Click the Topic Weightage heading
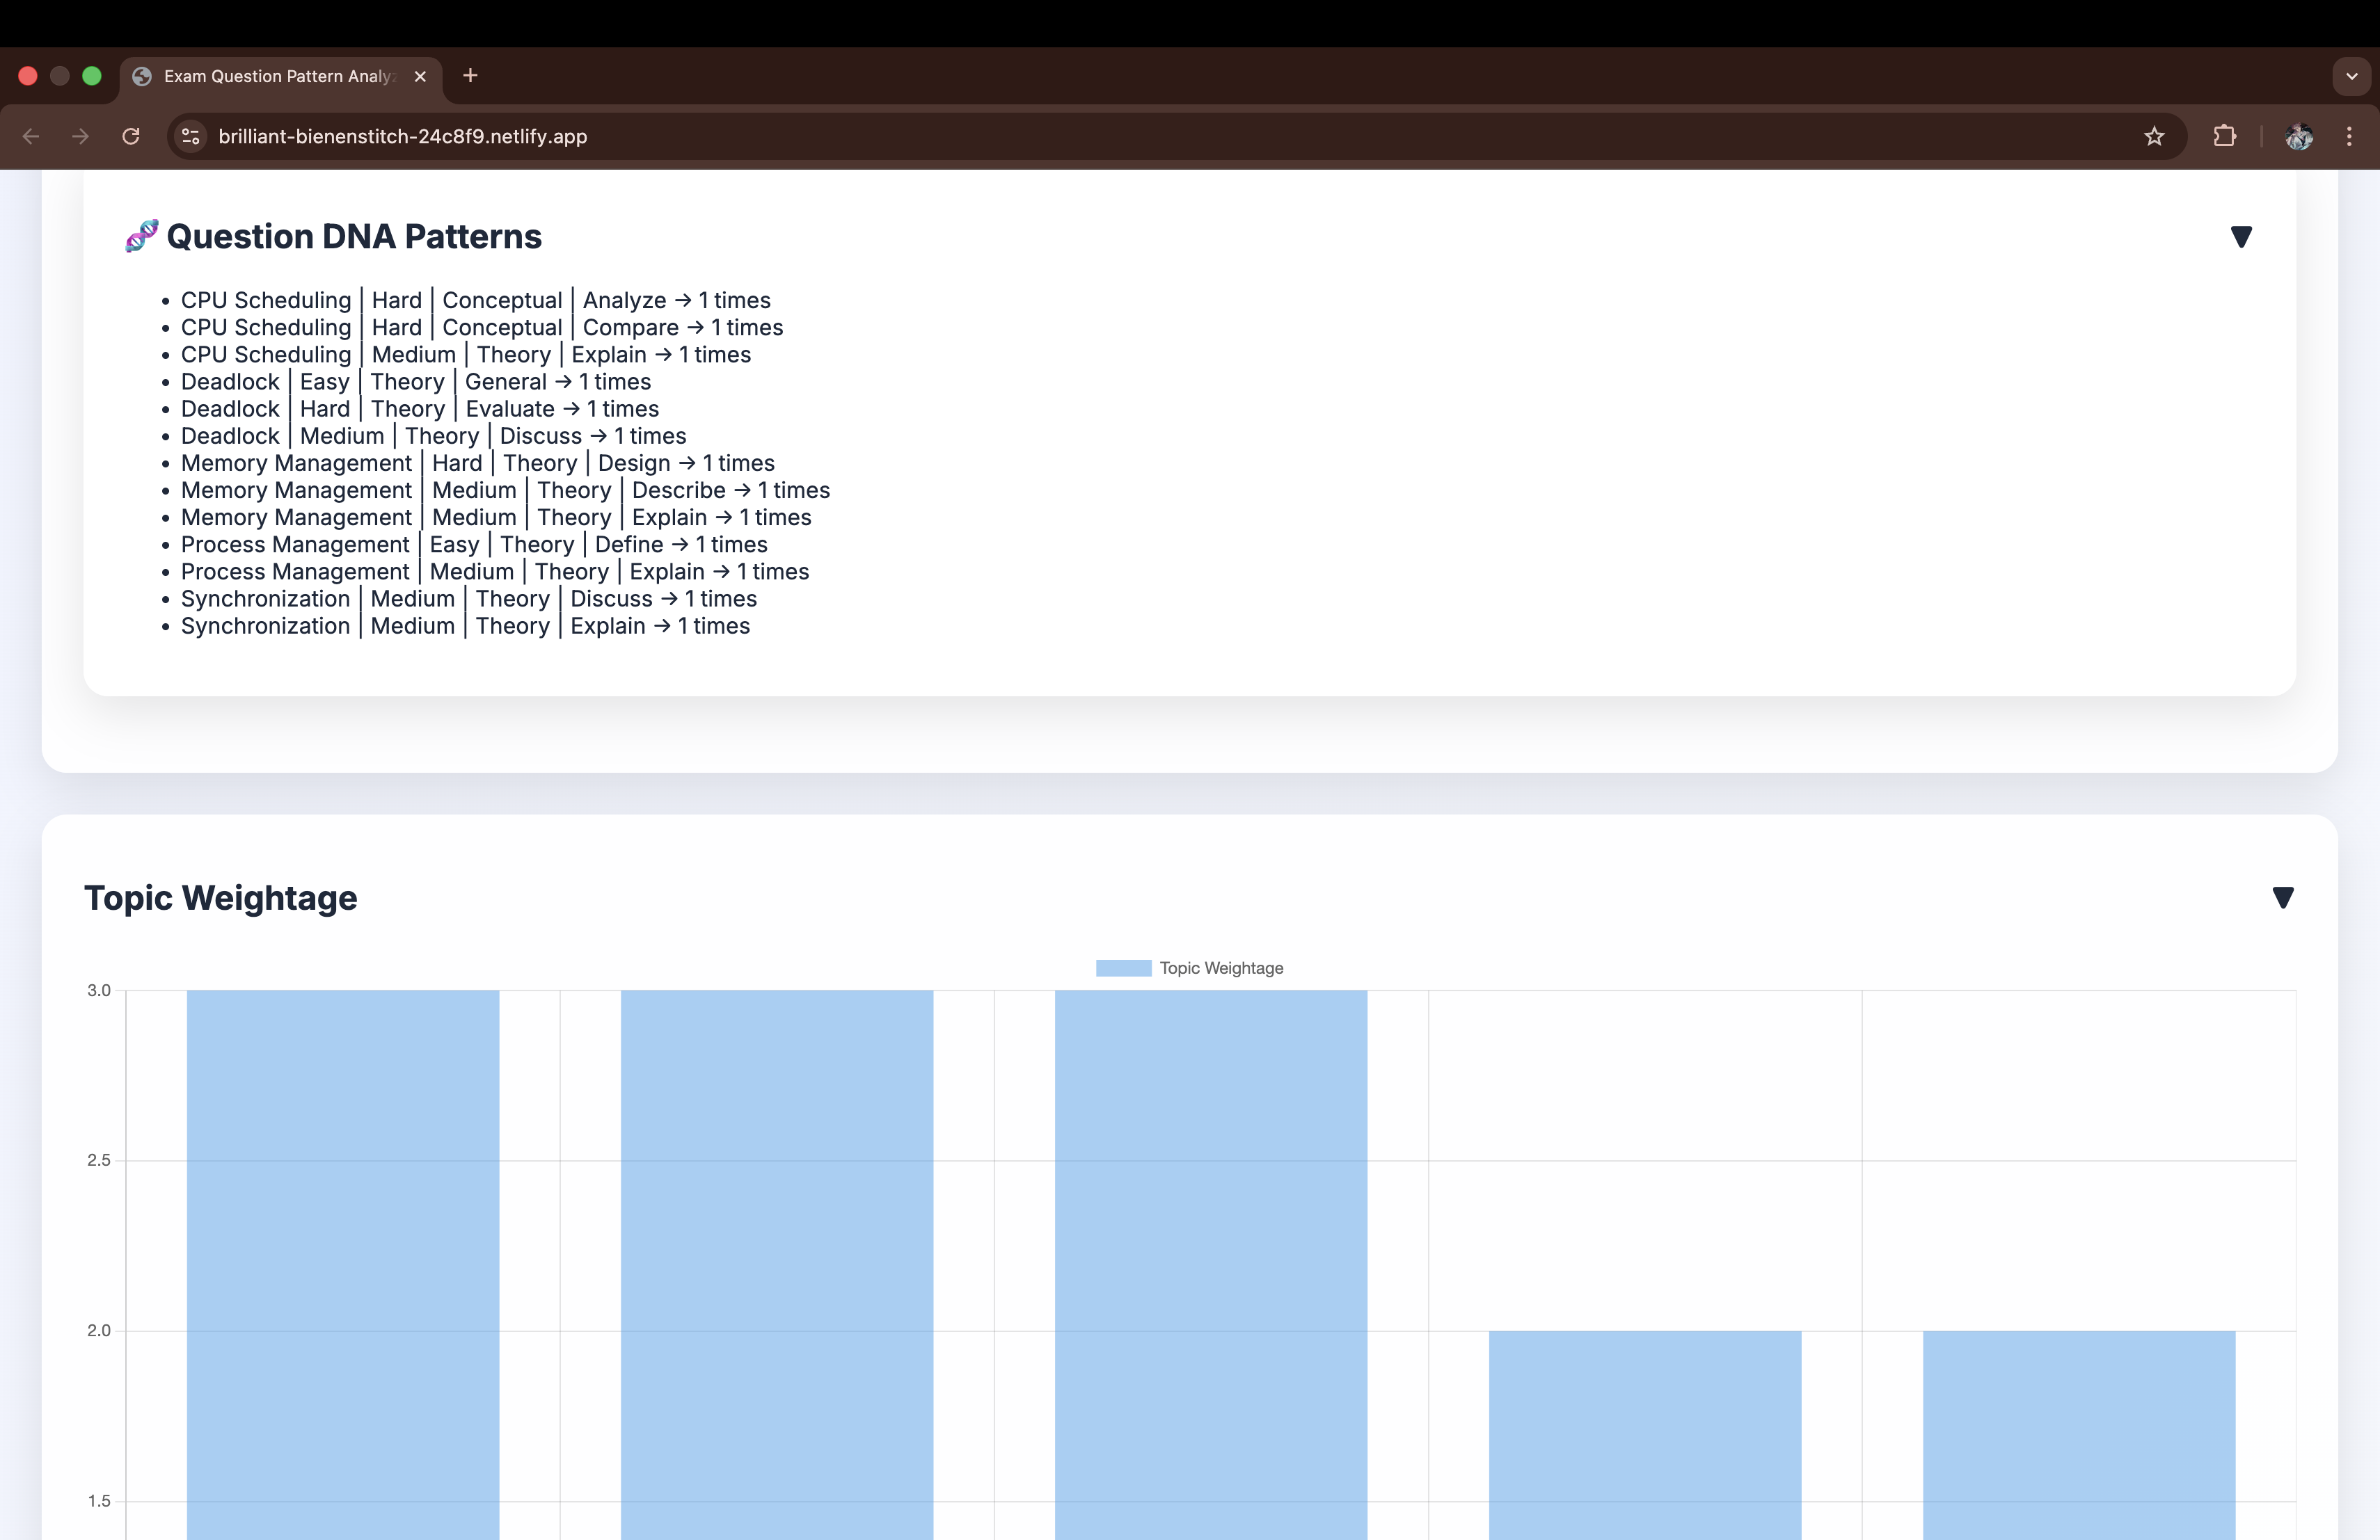This screenshot has height=1540, width=2380. tap(220, 897)
